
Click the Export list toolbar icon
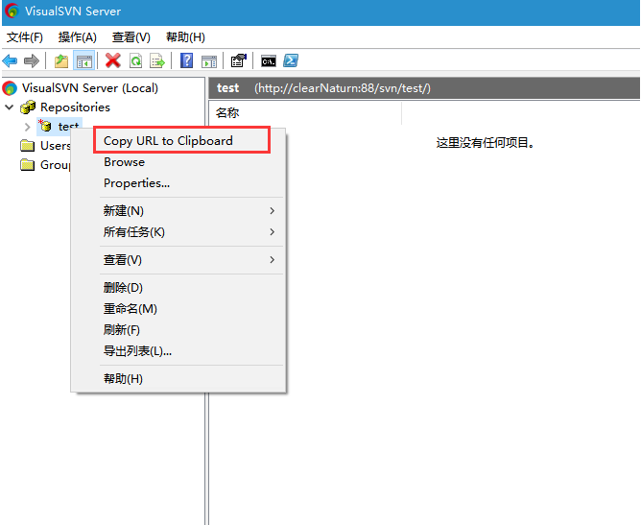[157, 60]
